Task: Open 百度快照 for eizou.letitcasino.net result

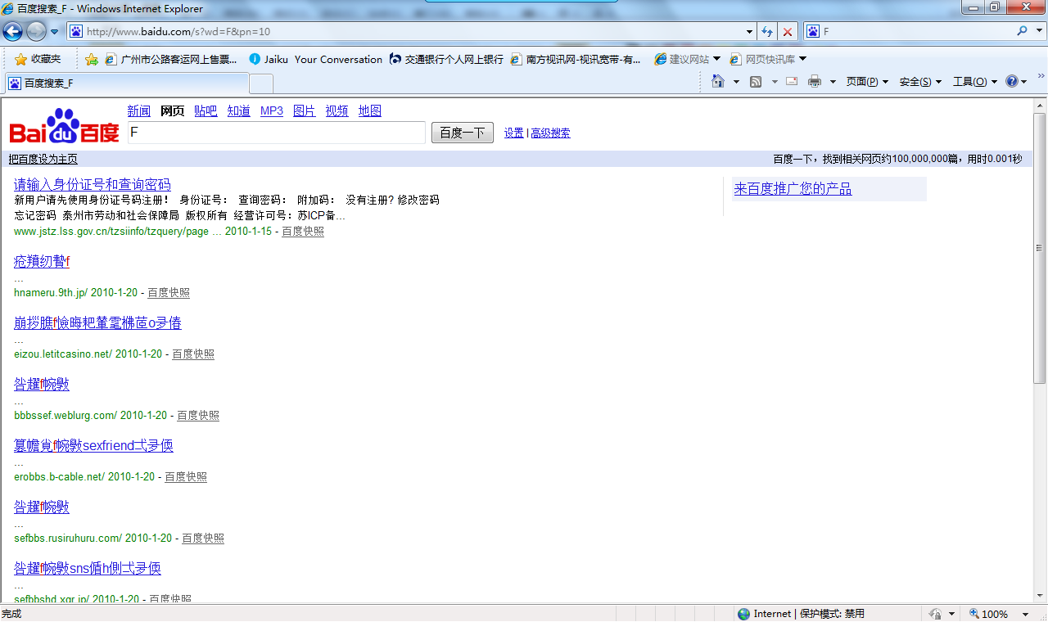Action: [193, 354]
